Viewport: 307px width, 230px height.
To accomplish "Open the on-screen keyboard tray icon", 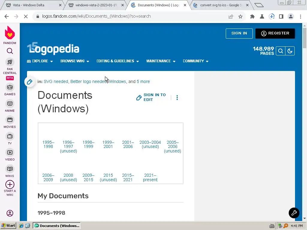I will (272, 226).
